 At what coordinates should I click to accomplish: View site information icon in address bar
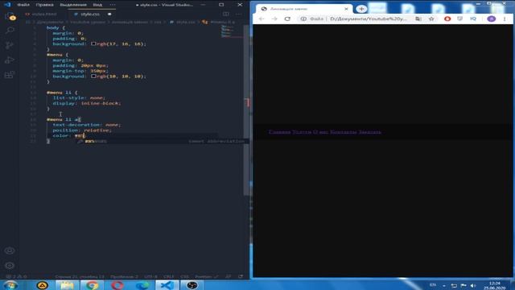(x=303, y=19)
